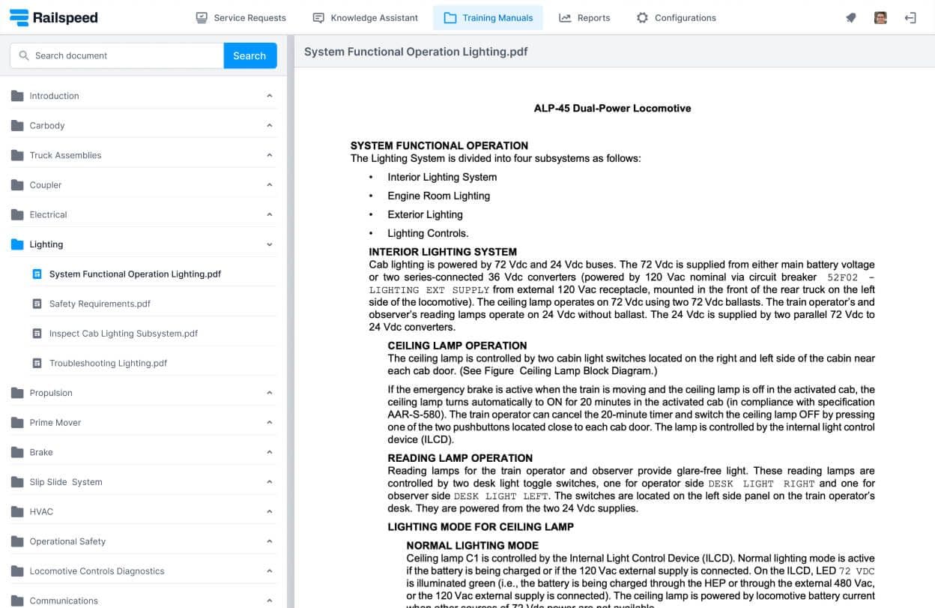Click the Locomotive Controls Diagnostics folder icon
Viewport: 935px width, 608px height.
pyautogui.click(x=17, y=571)
